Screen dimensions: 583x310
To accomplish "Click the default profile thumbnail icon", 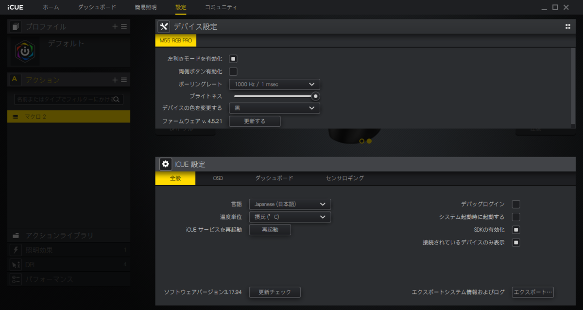I will (24, 51).
